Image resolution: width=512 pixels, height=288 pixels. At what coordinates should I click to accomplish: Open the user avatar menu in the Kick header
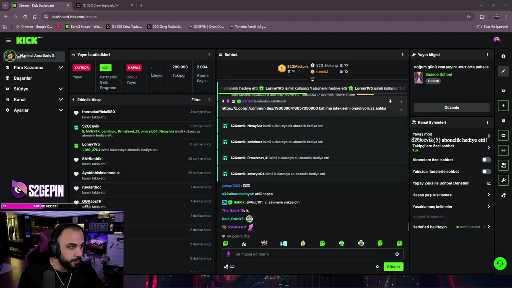coord(497,39)
